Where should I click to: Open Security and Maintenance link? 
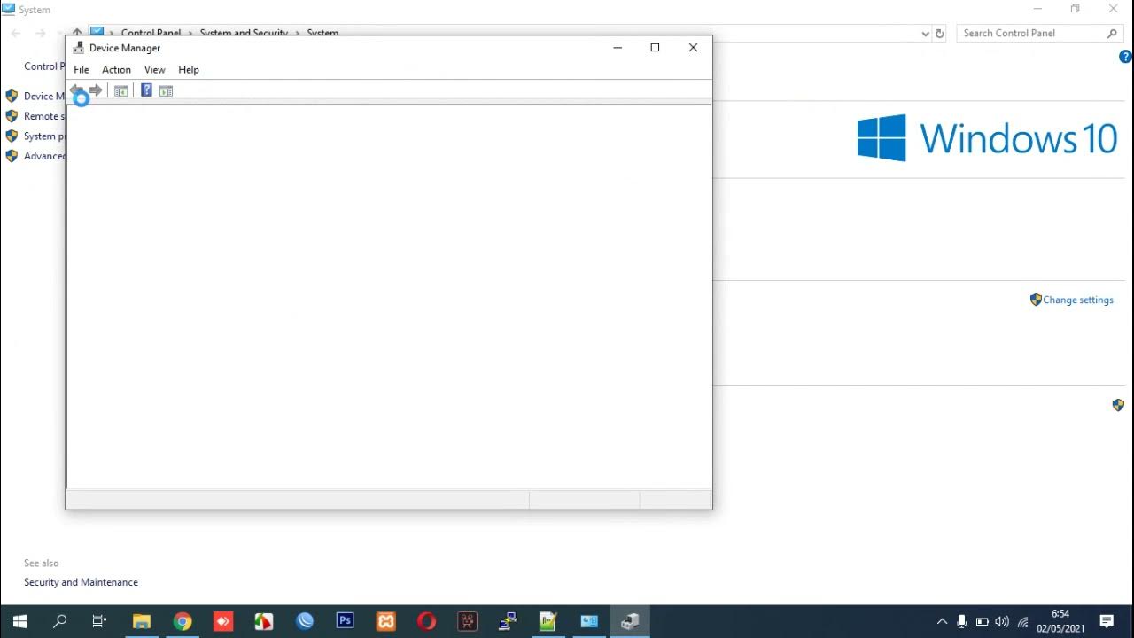click(81, 582)
